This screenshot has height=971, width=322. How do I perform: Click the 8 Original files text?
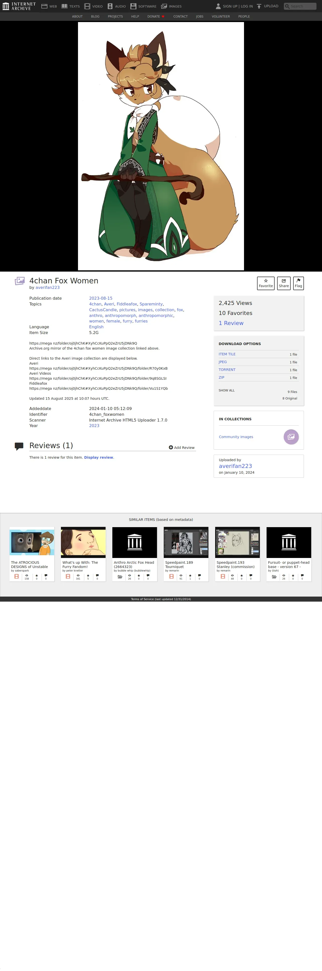(290, 398)
